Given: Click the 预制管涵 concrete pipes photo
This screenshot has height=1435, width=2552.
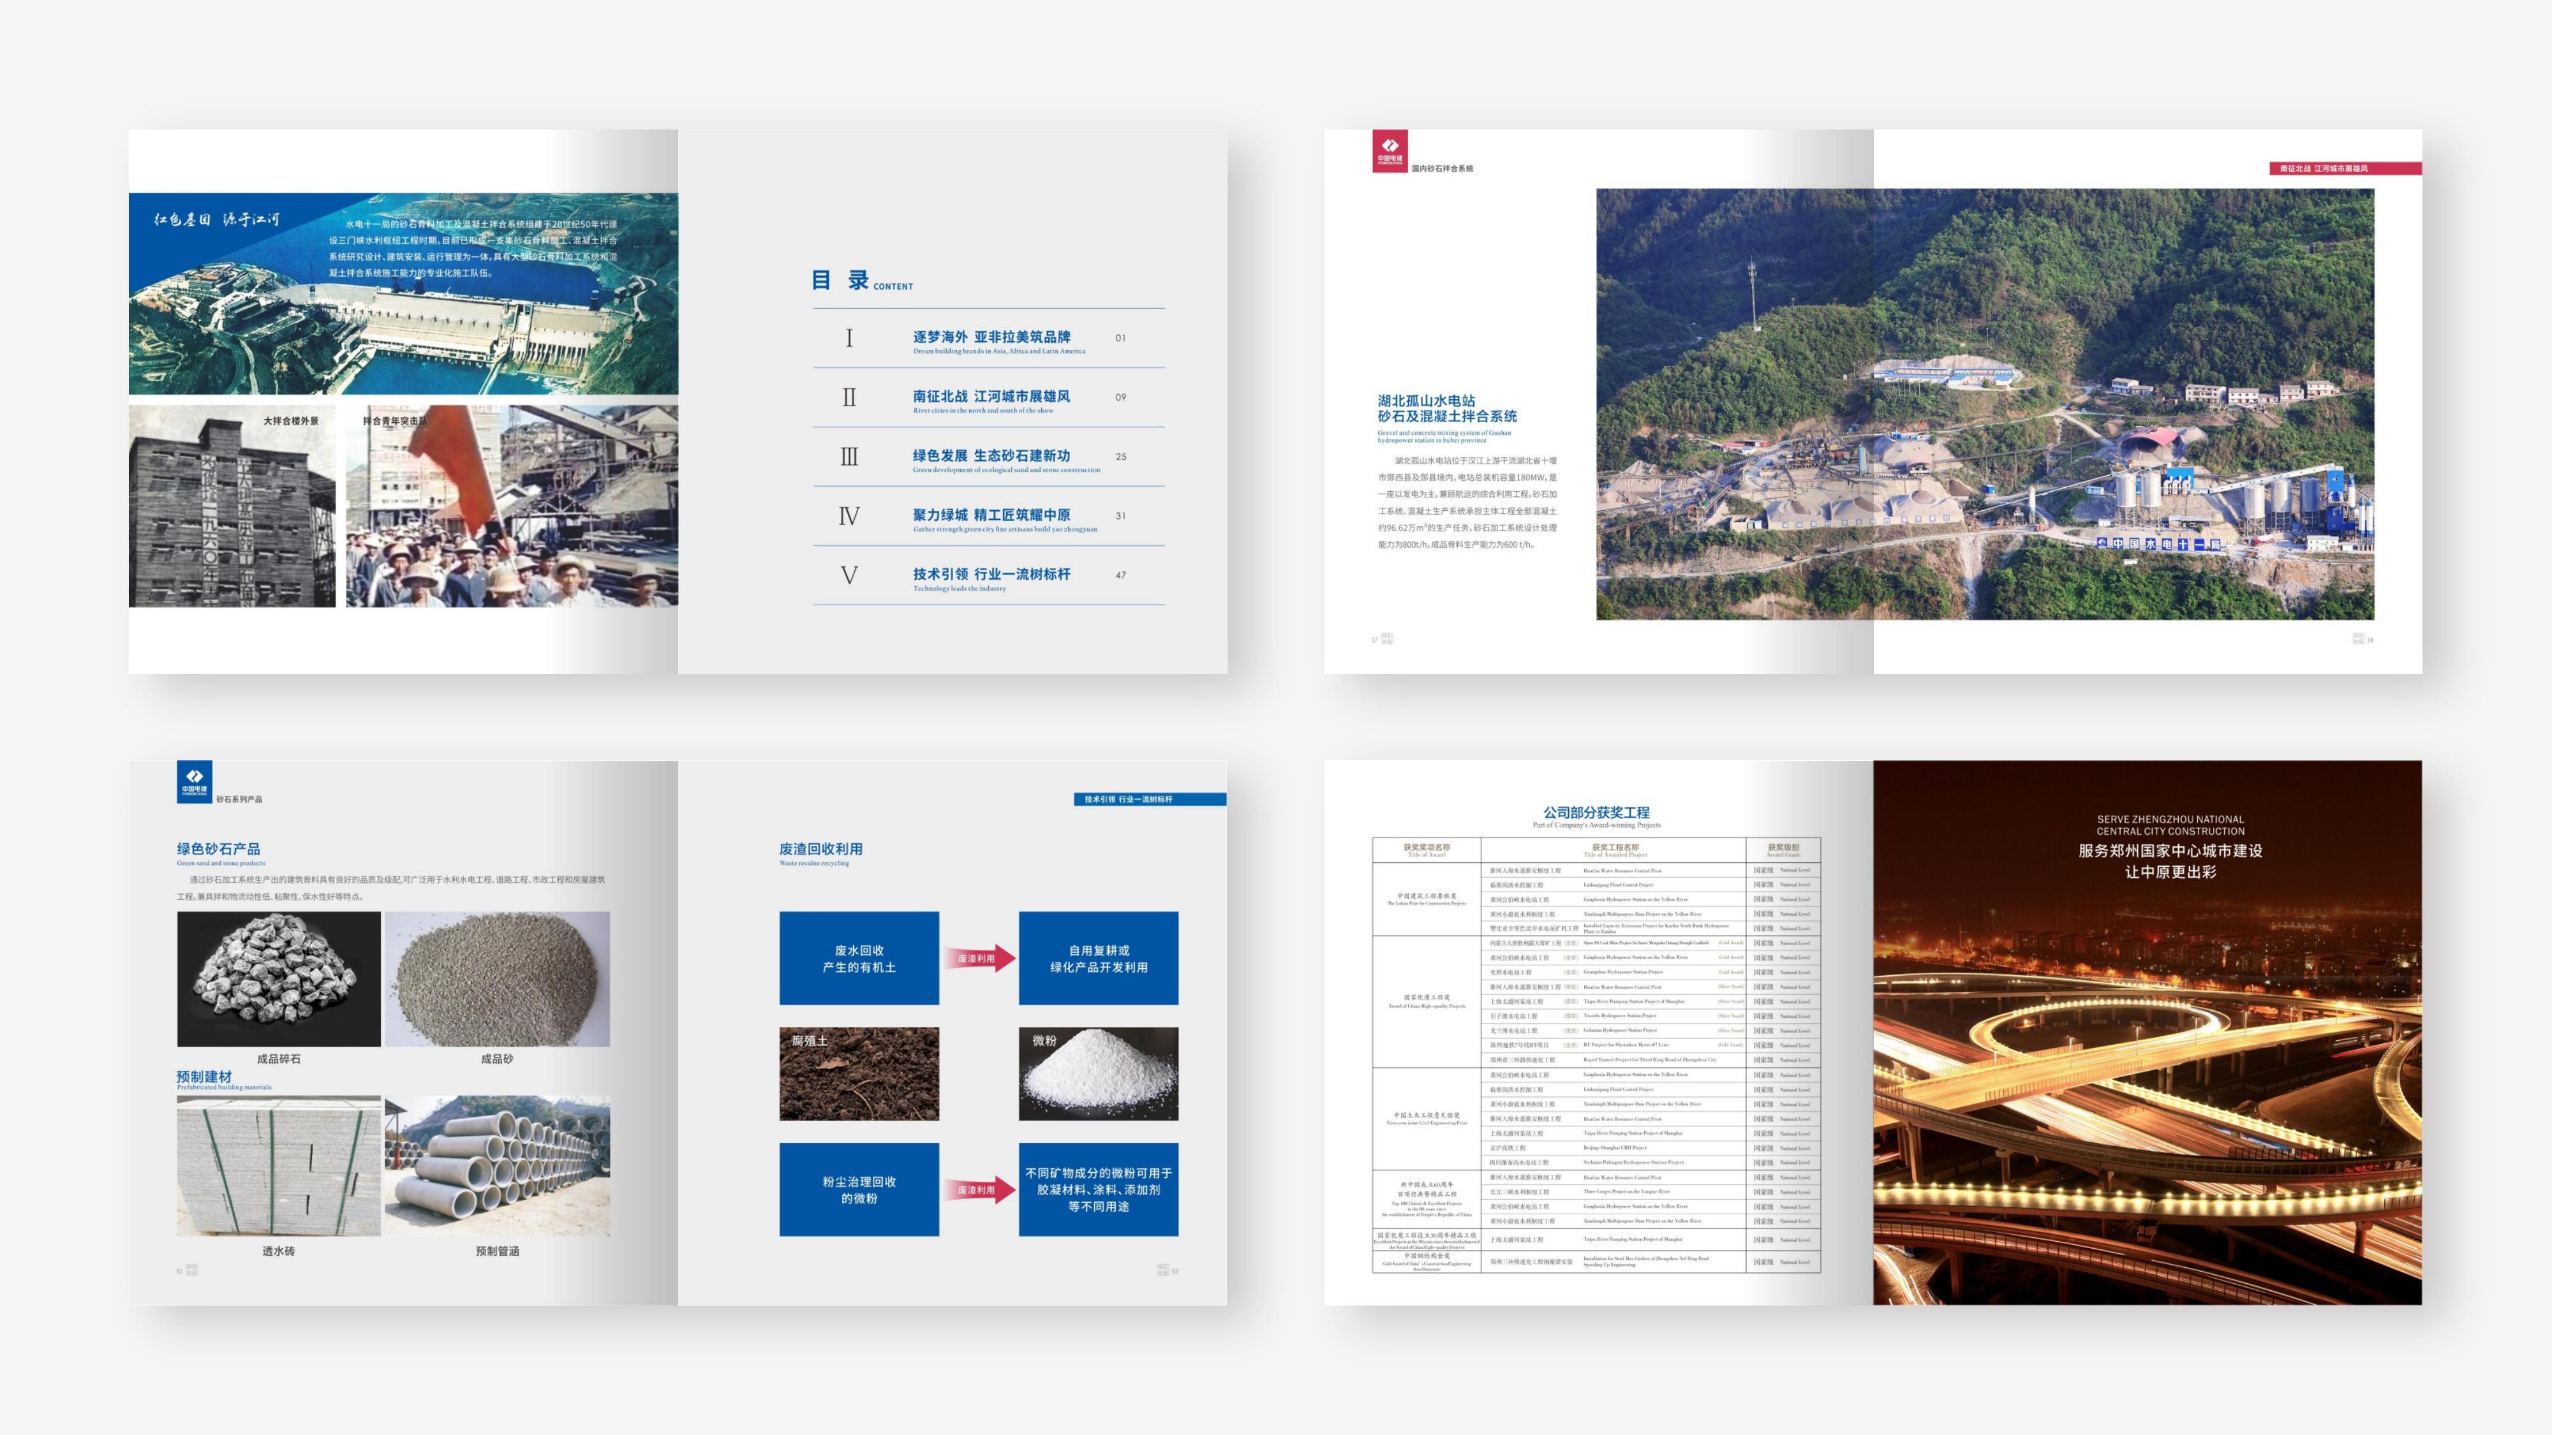Looking at the screenshot, I should point(498,1166).
